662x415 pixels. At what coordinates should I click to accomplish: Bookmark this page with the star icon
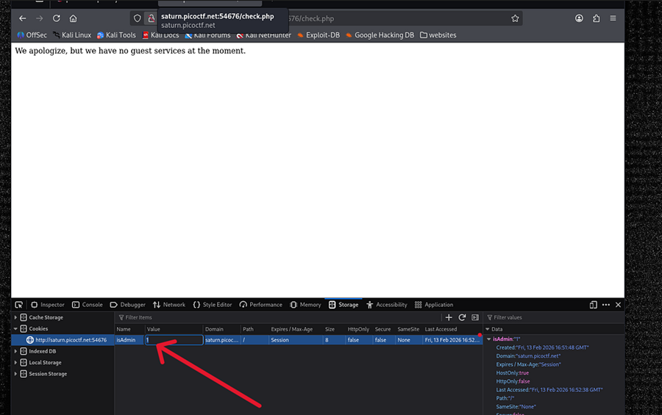[515, 18]
